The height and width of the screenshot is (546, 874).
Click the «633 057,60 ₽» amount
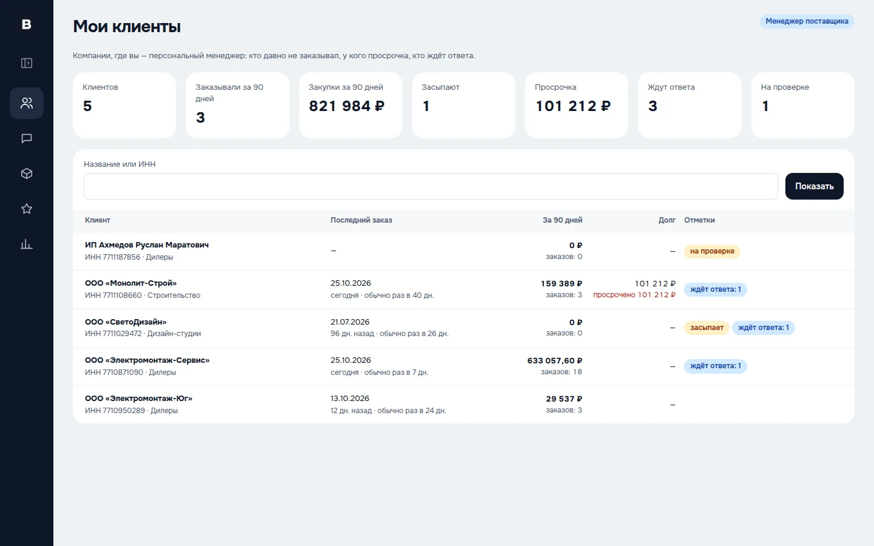[x=555, y=360]
